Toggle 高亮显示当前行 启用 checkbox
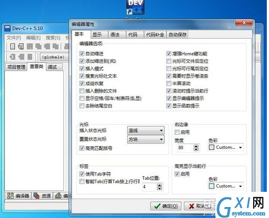Image resolution: width=269 pixels, height=218 pixels. pos(177,174)
